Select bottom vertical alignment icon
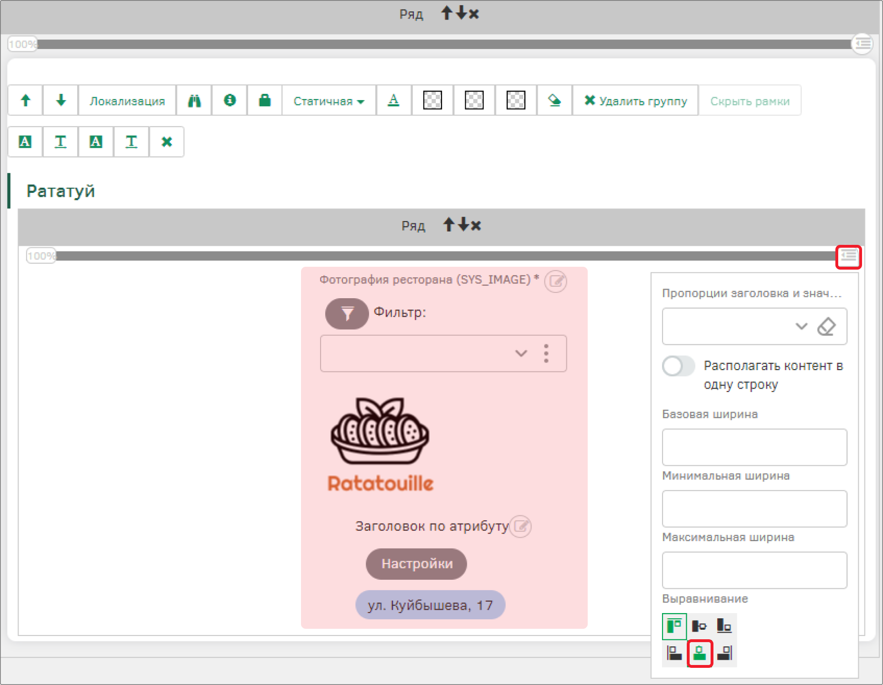 click(x=724, y=626)
